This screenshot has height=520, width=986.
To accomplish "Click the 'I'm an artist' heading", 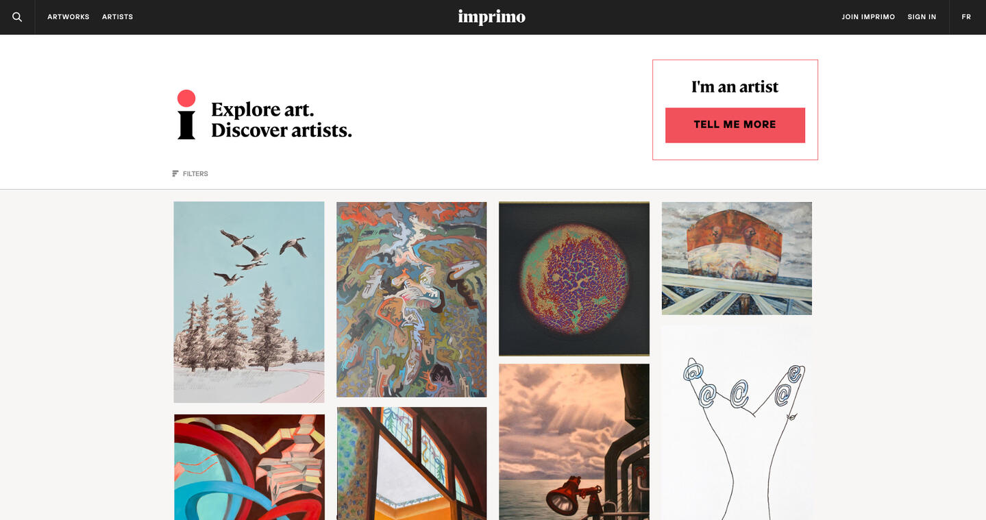I will point(735,87).
